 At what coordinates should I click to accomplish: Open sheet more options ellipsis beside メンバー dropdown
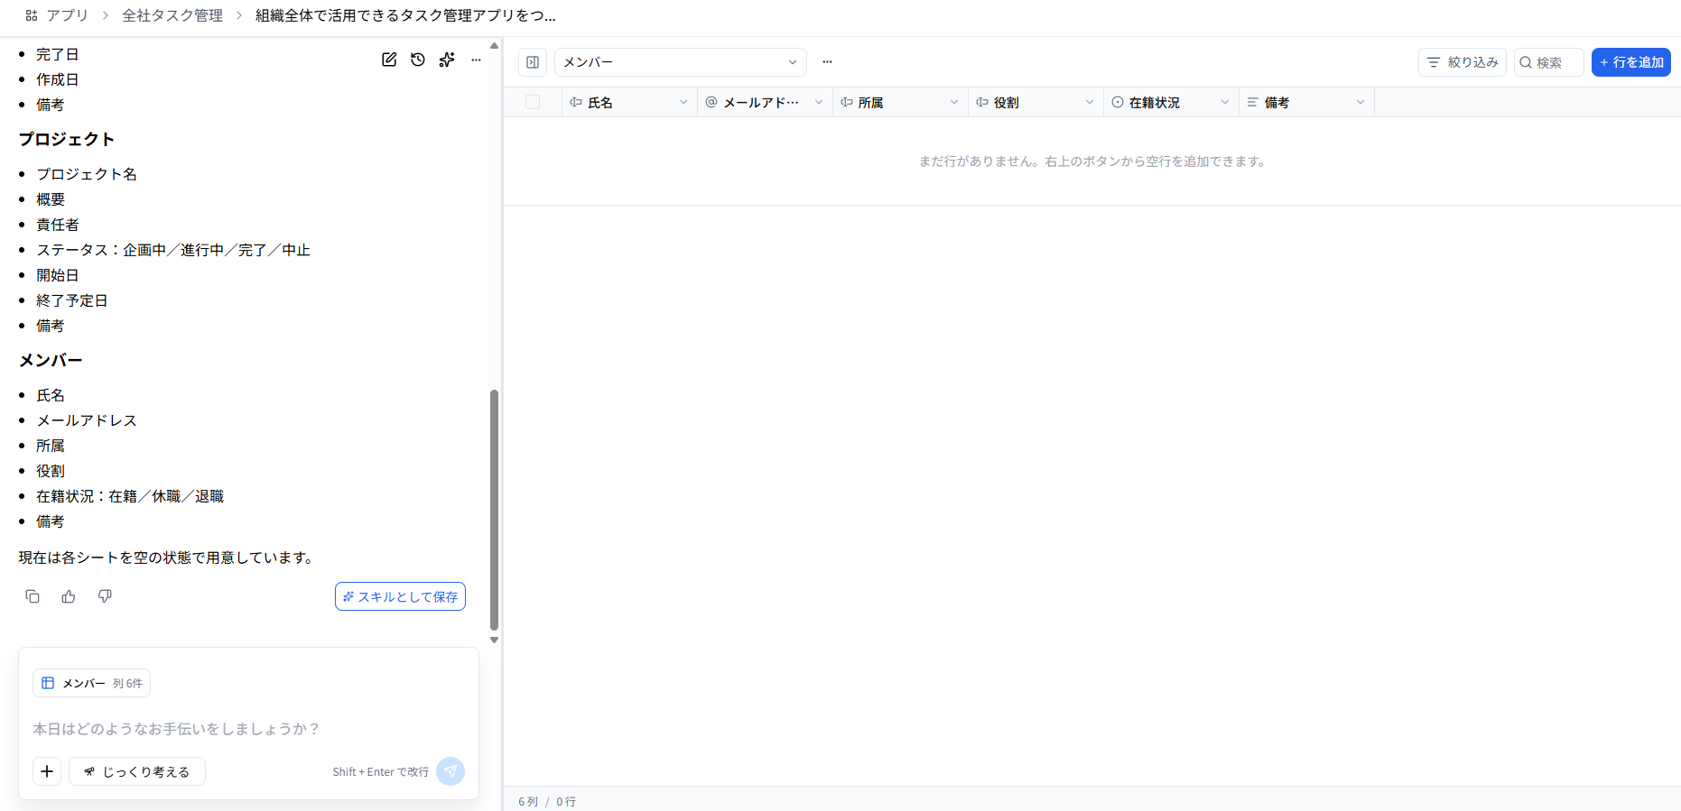tap(827, 62)
